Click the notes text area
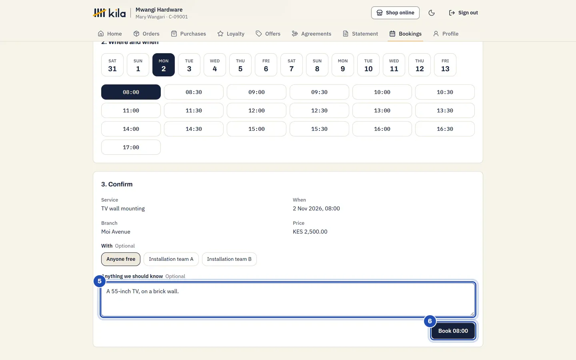 (x=288, y=300)
